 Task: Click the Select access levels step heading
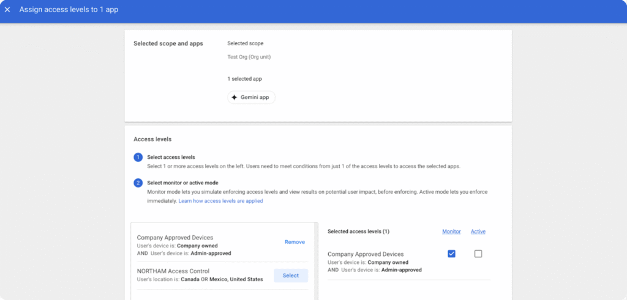pyautogui.click(x=171, y=157)
